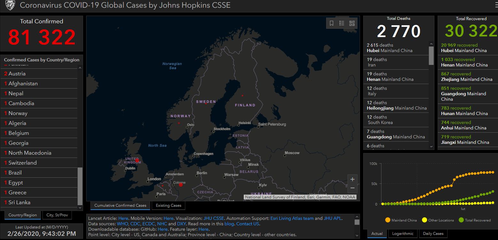Select Cambodia in the country list
The height and width of the screenshot is (240, 498).
coord(39,103)
